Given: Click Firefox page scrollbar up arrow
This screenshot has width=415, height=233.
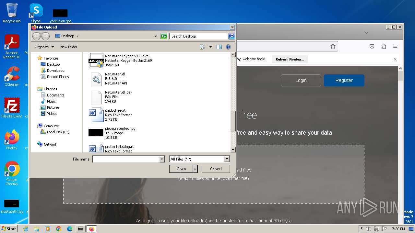Looking at the screenshot, I should point(400,69).
